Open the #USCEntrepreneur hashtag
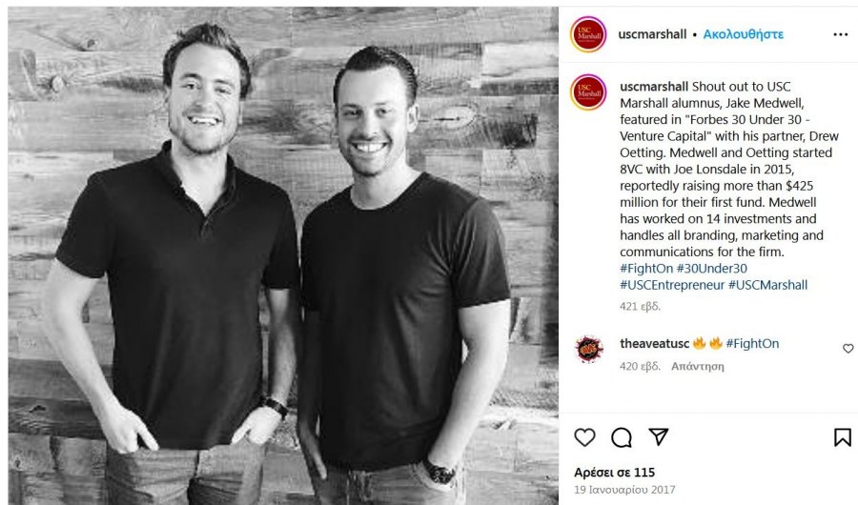The image size is (858, 505). coord(672,285)
